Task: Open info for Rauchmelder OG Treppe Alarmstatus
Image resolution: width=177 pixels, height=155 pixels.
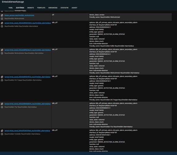Action: tap(2, 80)
